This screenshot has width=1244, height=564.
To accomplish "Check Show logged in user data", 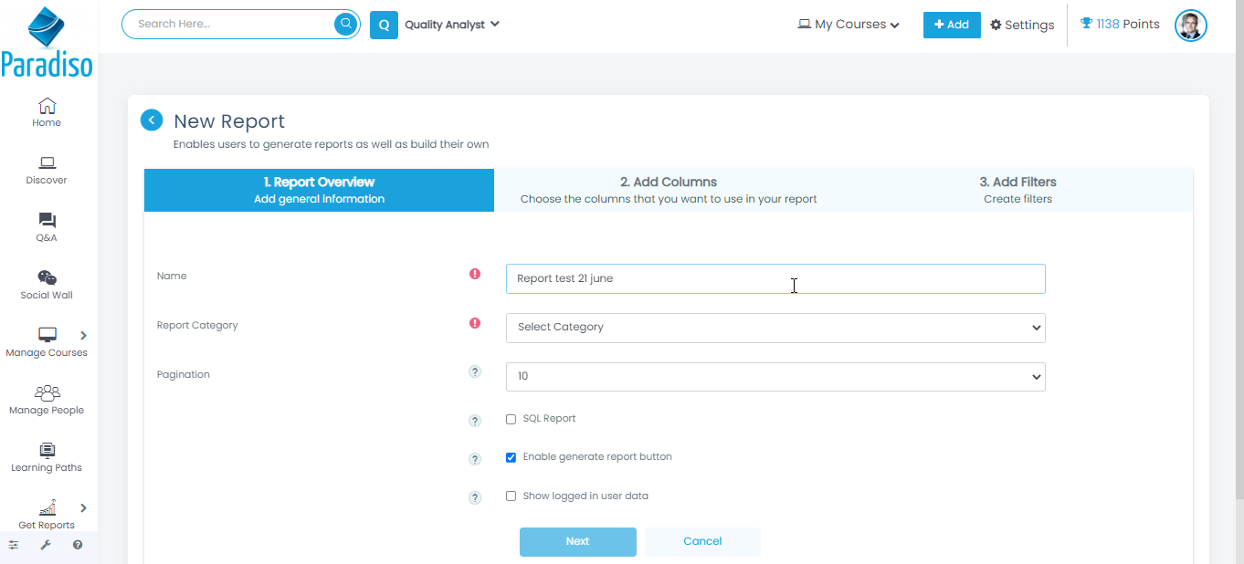I will [x=511, y=496].
